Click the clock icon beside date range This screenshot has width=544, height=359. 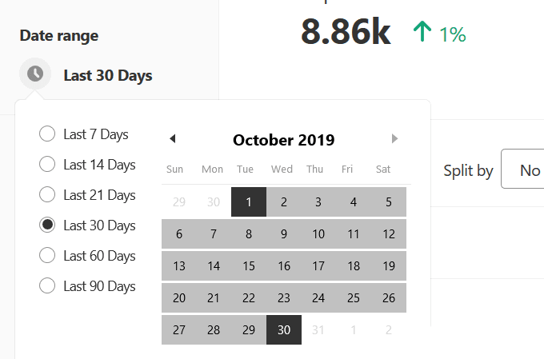pyautogui.click(x=35, y=74)
